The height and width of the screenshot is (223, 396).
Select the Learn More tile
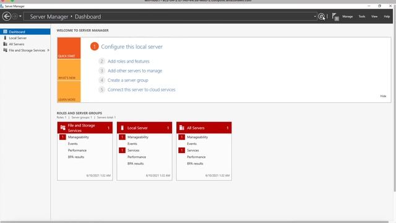[69, 92]
